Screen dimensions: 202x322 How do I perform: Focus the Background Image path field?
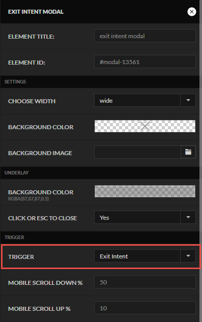(x=137, y=152)
